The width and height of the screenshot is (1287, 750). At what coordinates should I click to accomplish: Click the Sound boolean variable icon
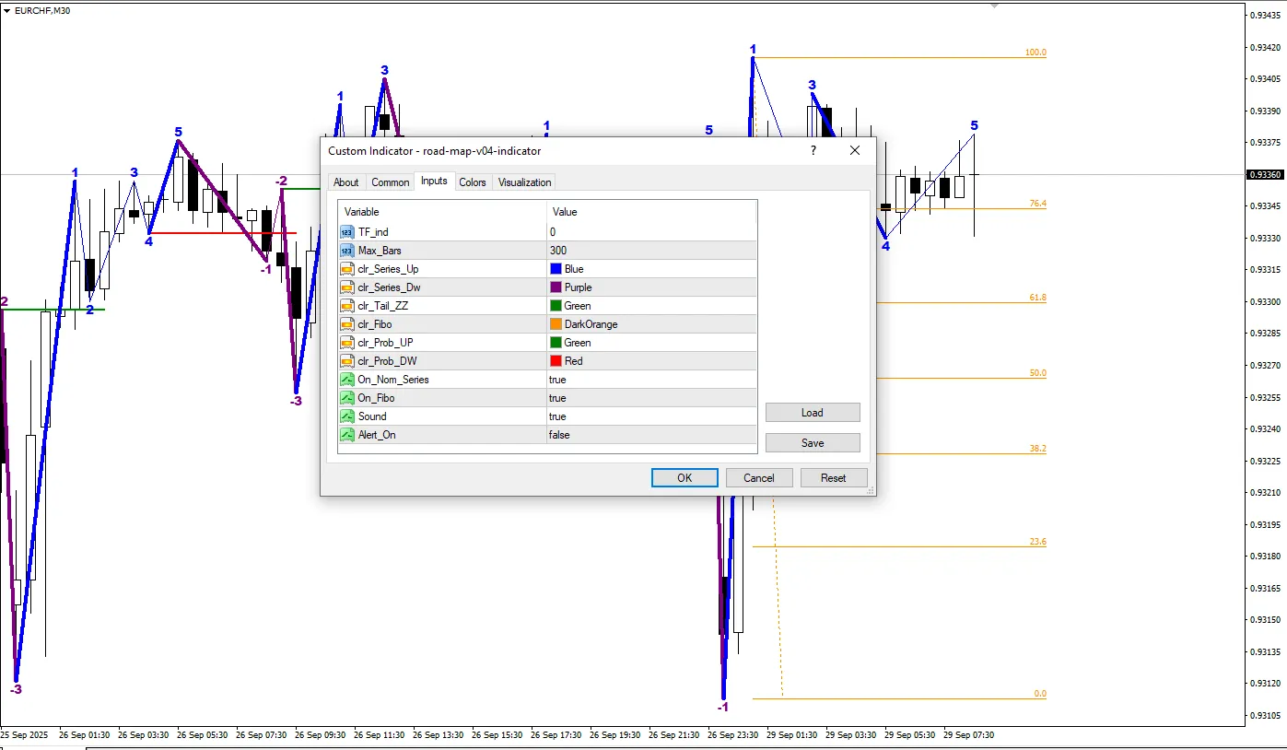click(347, 416)
